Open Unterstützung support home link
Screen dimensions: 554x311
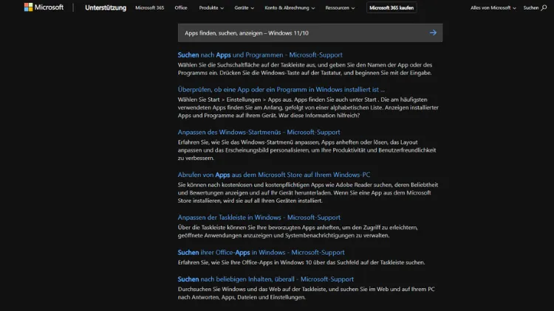[106, 8]
